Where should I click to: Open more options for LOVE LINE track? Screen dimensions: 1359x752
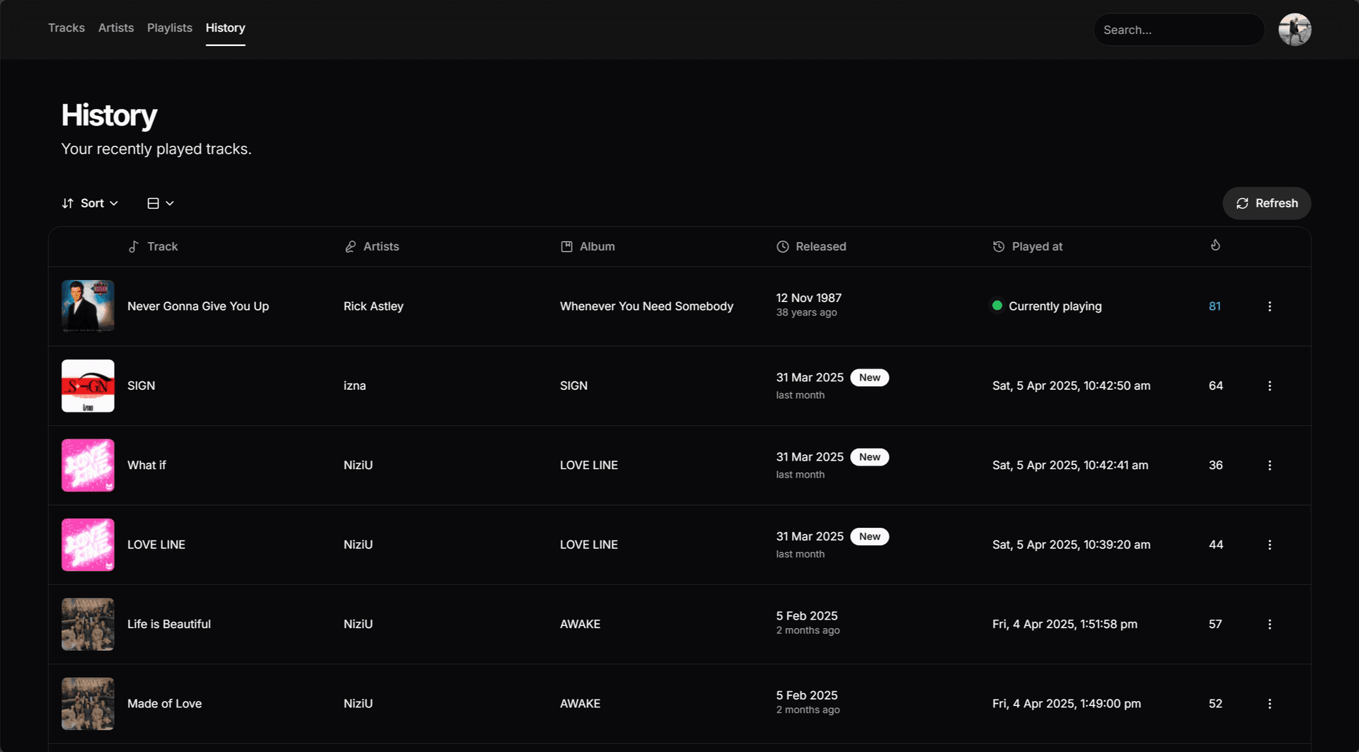tap(1269, 545)
